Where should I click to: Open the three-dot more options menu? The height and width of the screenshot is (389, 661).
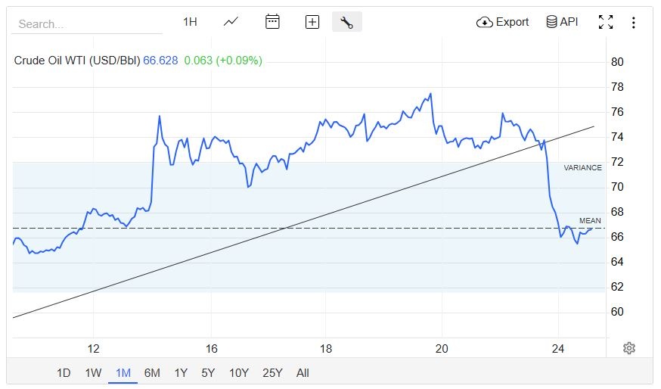pos(634,23)
